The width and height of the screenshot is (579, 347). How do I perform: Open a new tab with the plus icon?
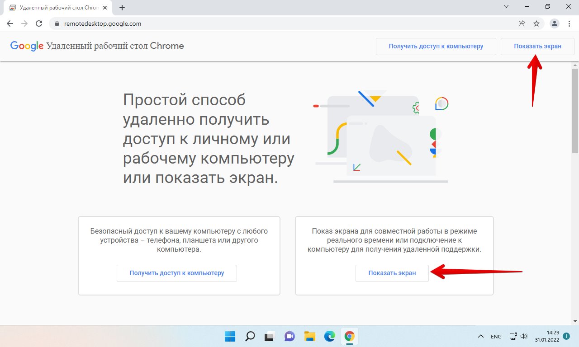122,8
